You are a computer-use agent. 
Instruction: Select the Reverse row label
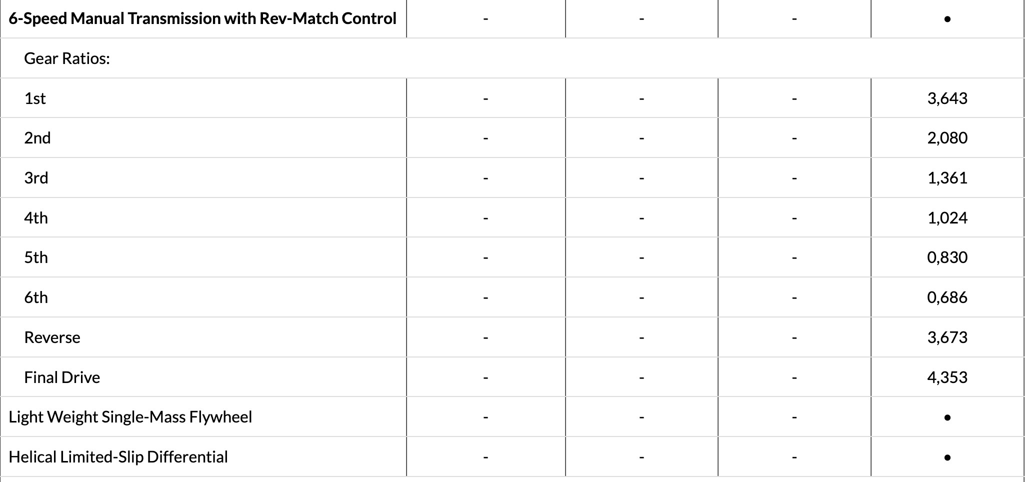click(52, 337)
